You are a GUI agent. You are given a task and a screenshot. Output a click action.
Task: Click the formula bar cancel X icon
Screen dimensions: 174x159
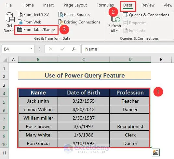pyautogui.click(x=51, y=49)
